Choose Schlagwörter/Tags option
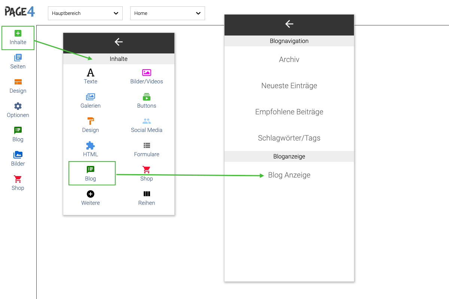The height and width of the screenshot is (299, 449). pyautogui.click(x=289, y=138)
